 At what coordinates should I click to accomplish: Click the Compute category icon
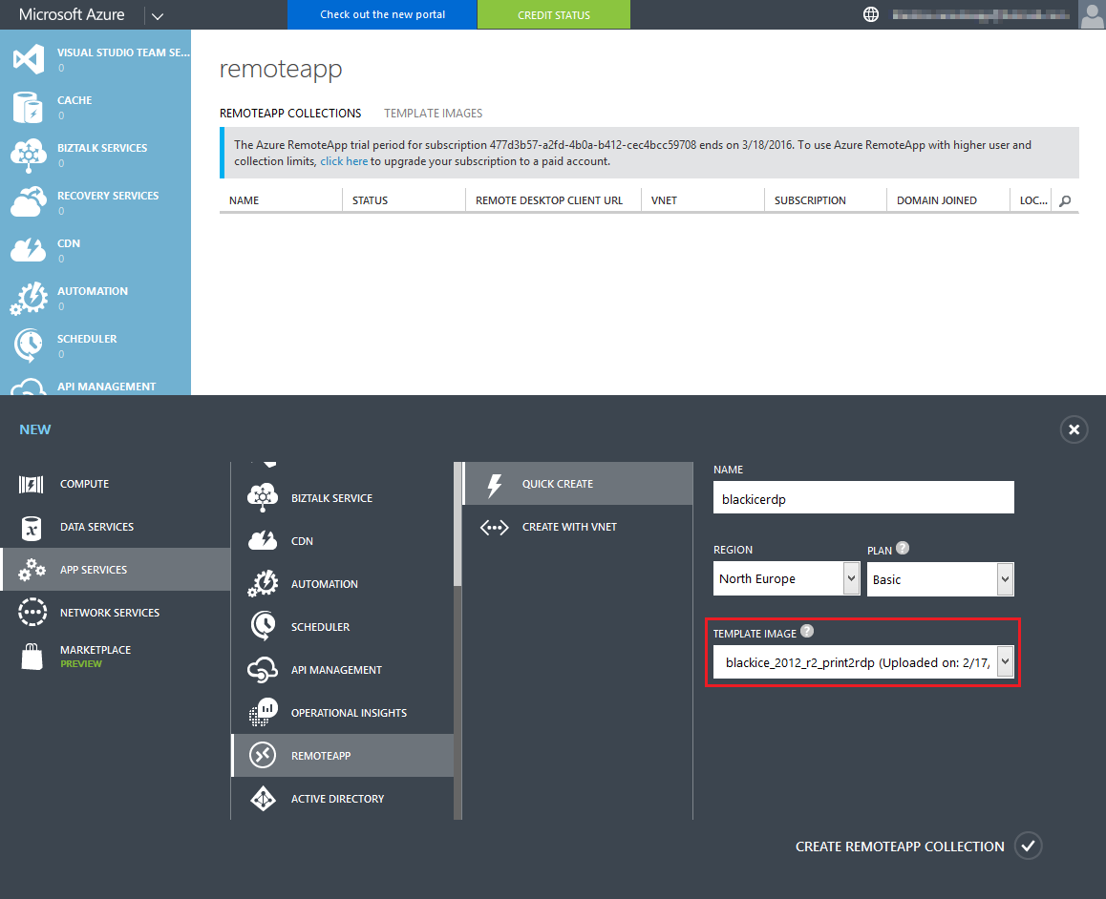pyautogui.click(x=31, y=484)
